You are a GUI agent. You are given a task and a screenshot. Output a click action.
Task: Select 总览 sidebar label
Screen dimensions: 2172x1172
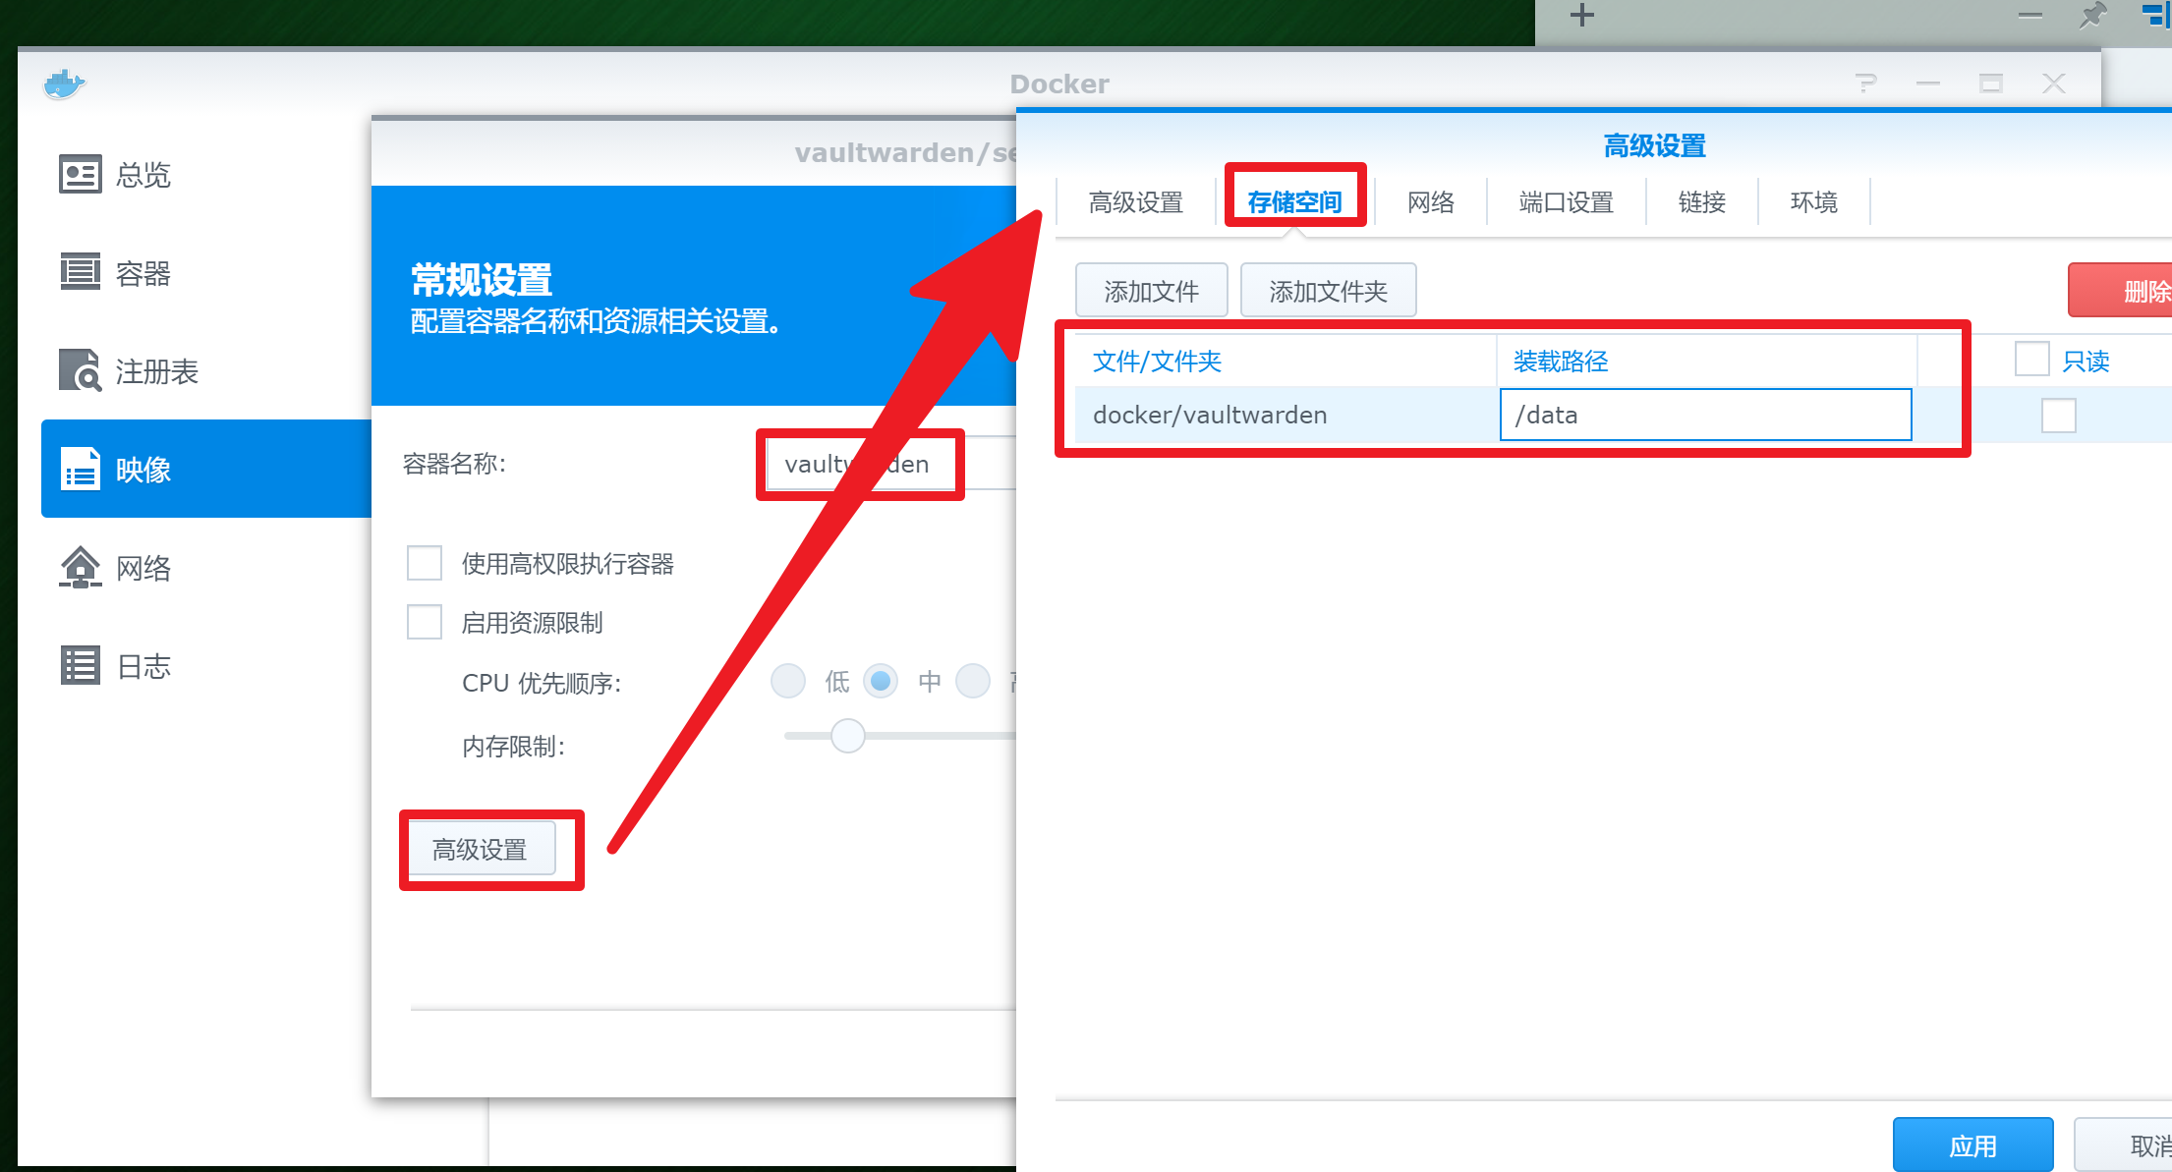[x=143, y=175]
